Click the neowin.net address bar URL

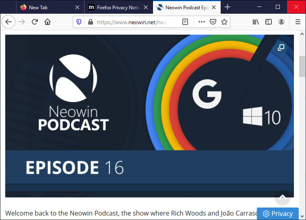pyautogui.click(x=132, y=22)
